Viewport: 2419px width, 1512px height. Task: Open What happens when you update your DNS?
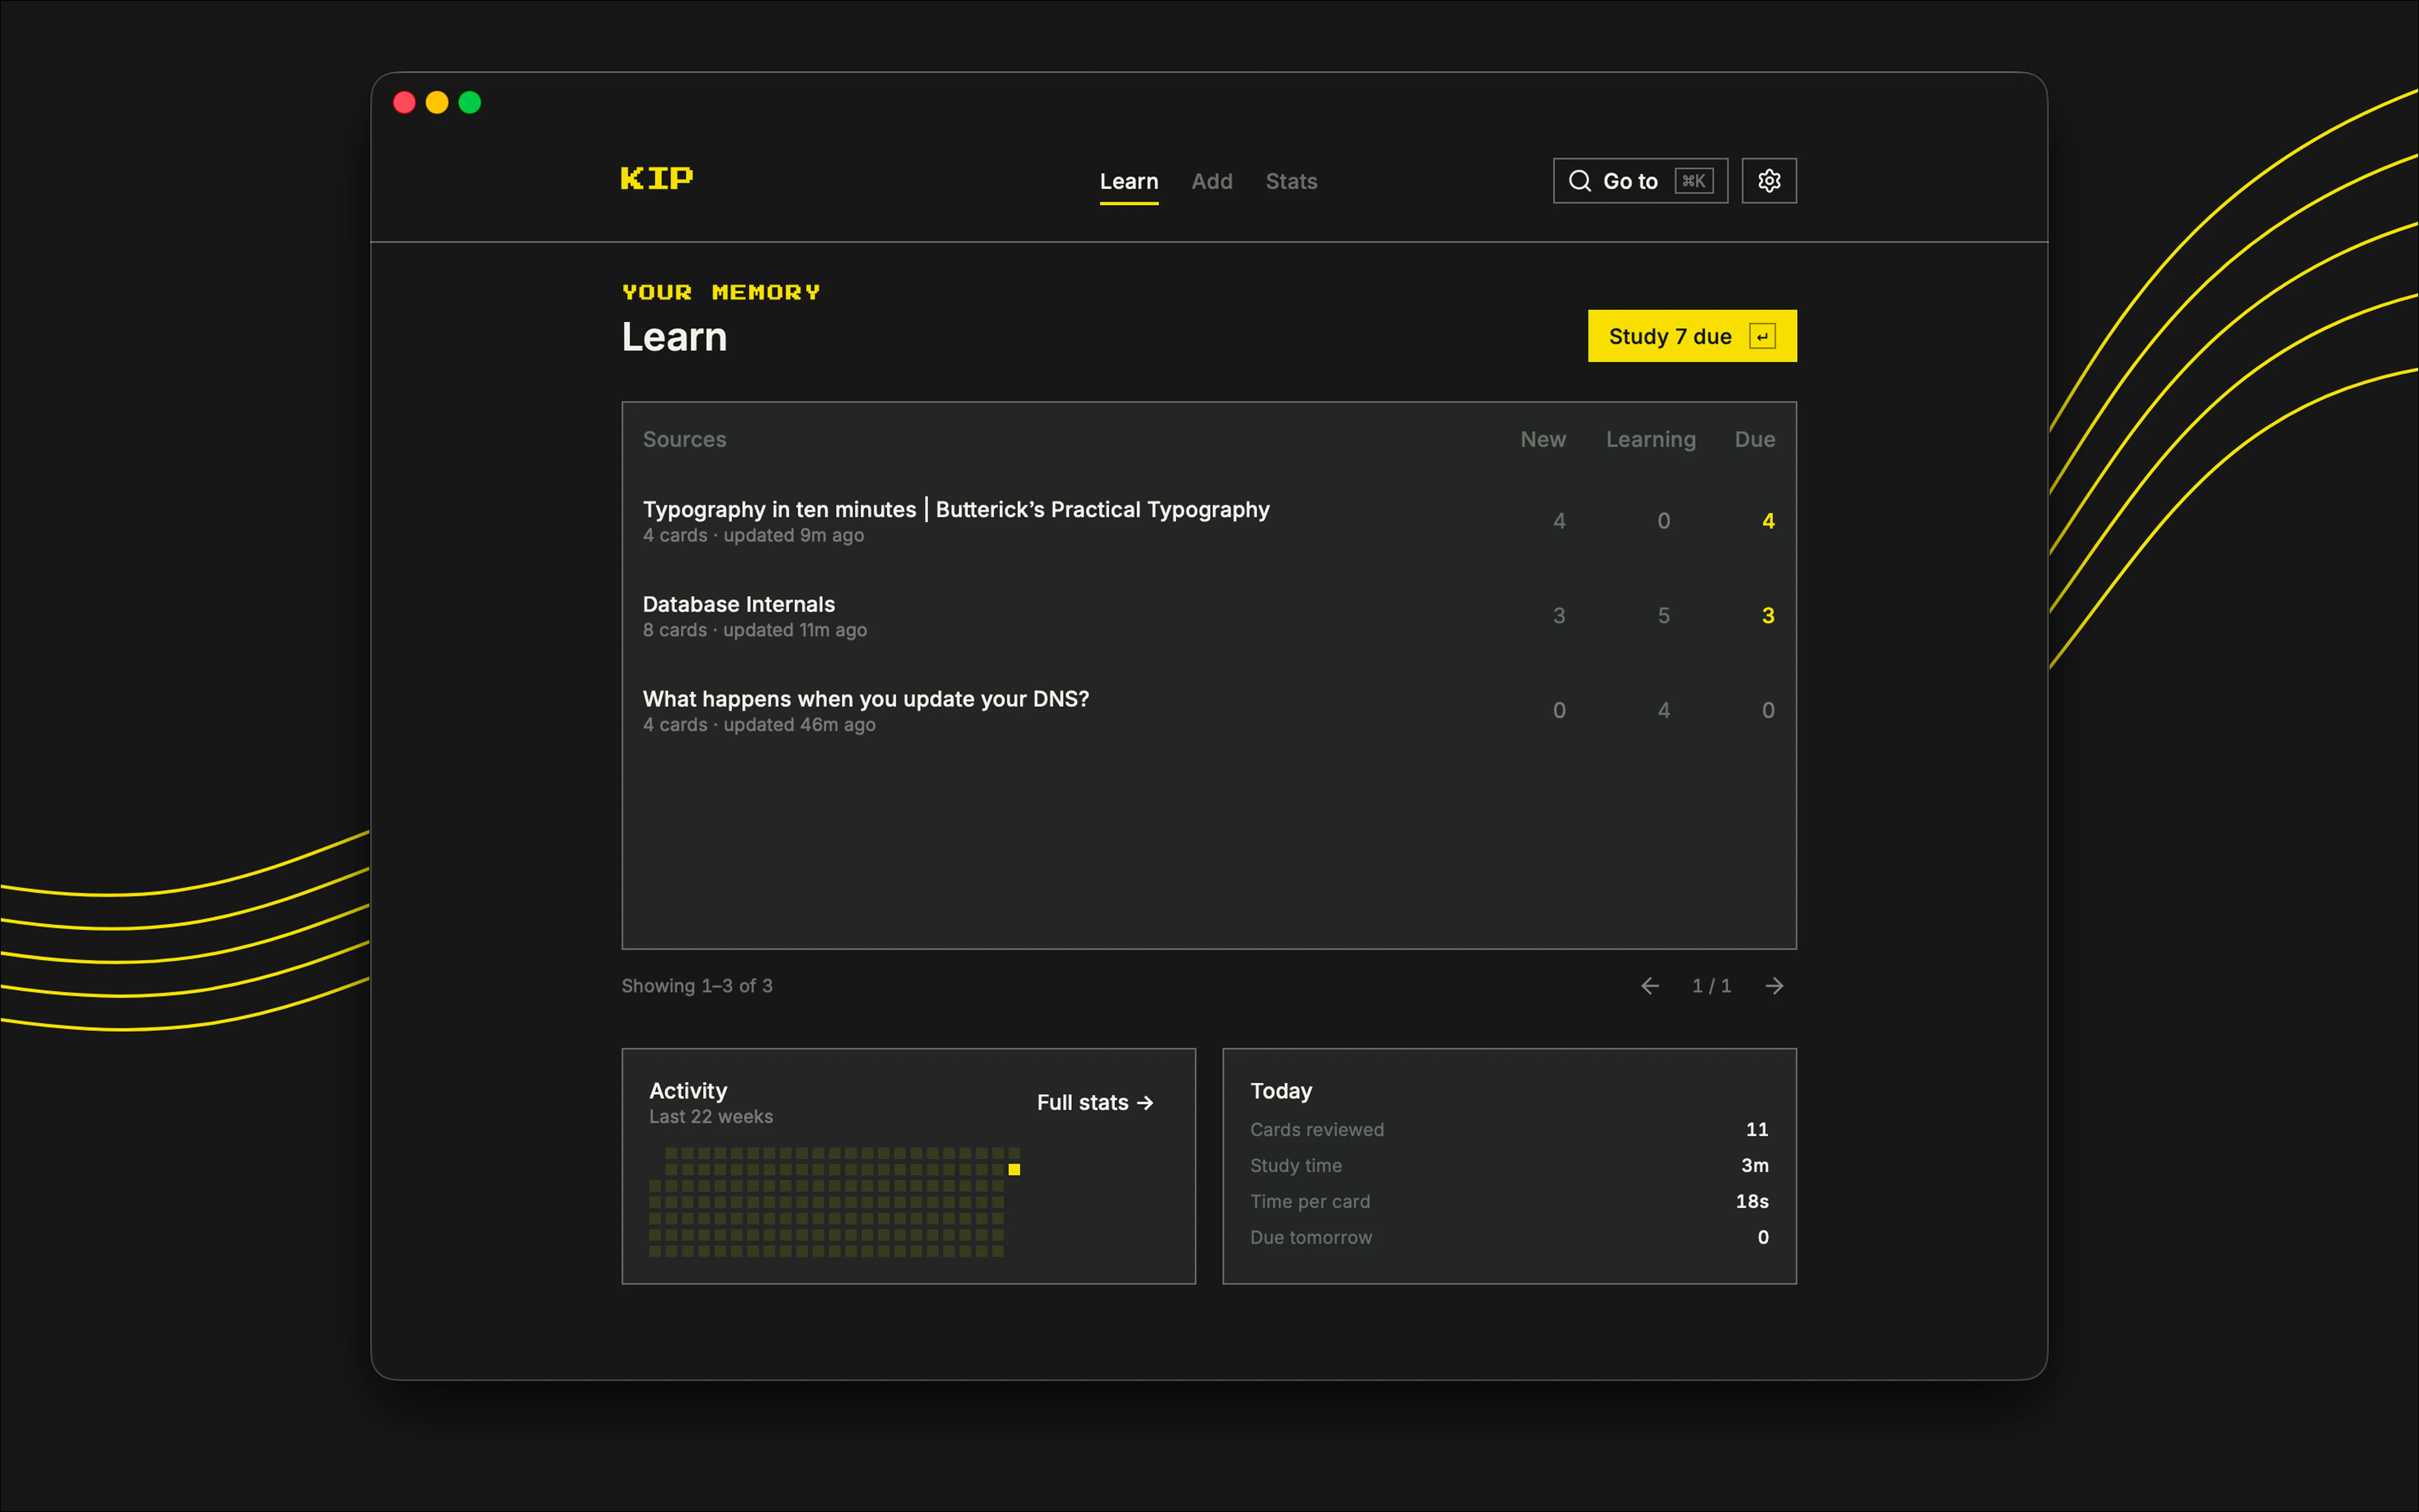[x=1209, y=711]
